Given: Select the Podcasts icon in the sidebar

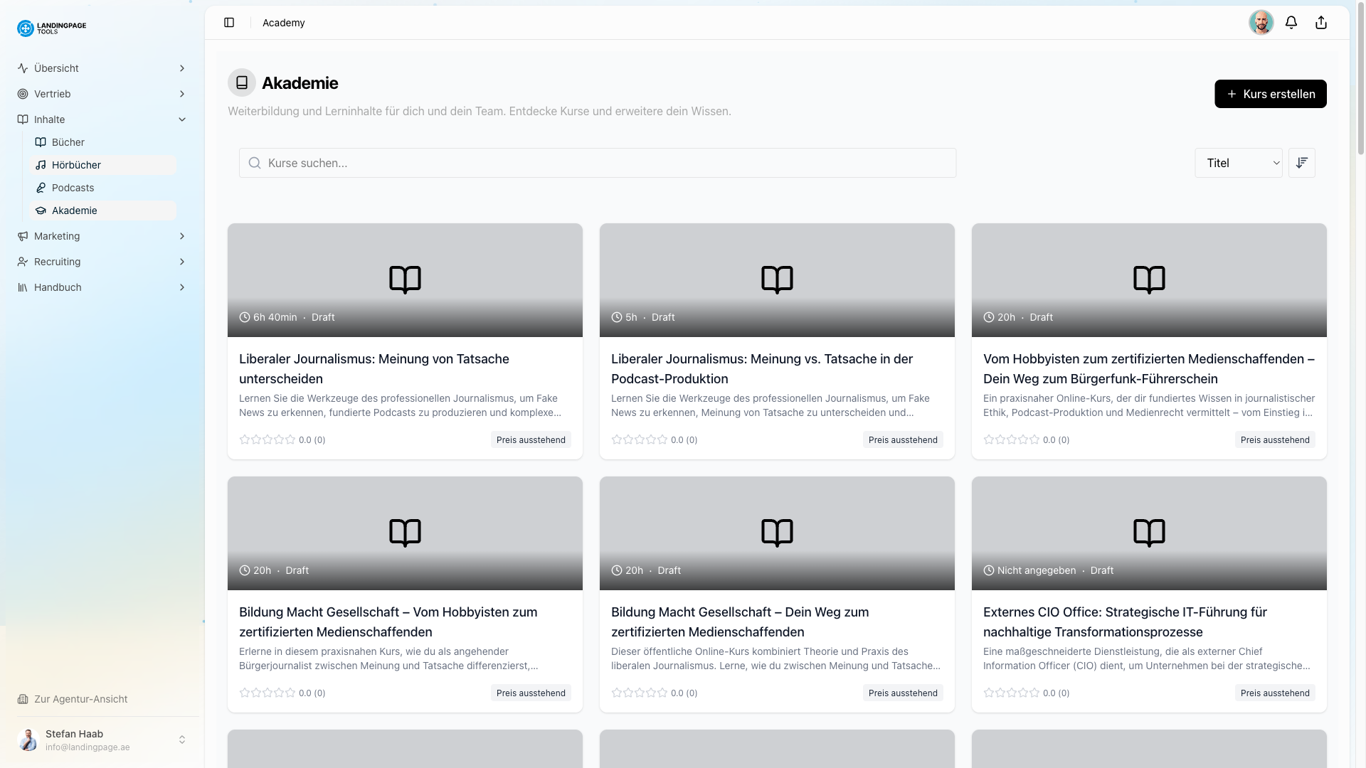Looking at the screenshot, I should [x=42, y=188].
